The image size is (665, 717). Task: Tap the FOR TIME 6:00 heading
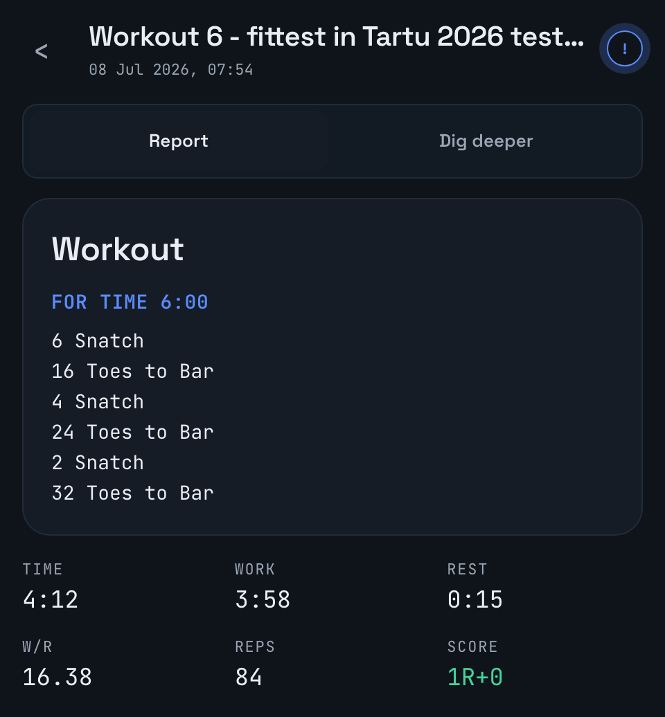pos(130,302)
